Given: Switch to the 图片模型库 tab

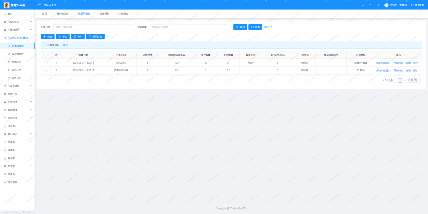Looking at the screenshot, I should (x=62, y=13).
